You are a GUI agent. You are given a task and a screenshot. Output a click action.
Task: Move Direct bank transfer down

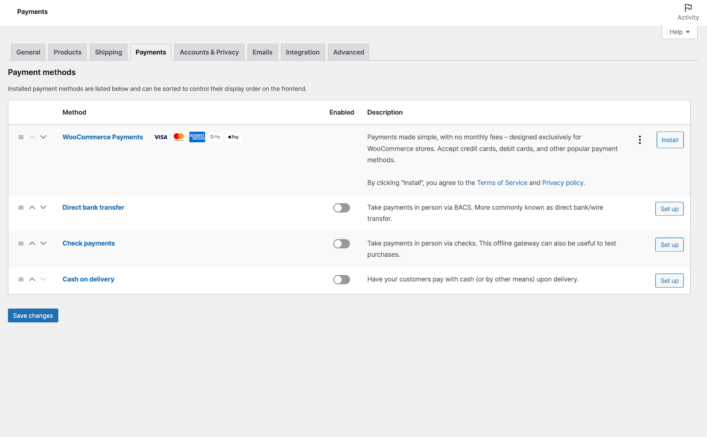(x=43, y=208)
